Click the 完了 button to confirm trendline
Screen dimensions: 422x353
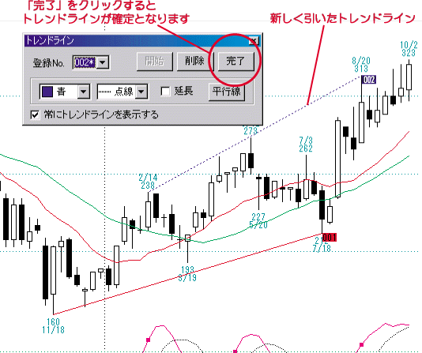tap(235, 62)
